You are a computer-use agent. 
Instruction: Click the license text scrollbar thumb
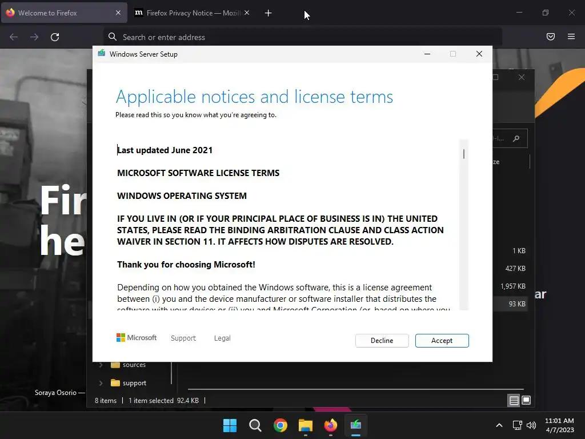(464, 154)
